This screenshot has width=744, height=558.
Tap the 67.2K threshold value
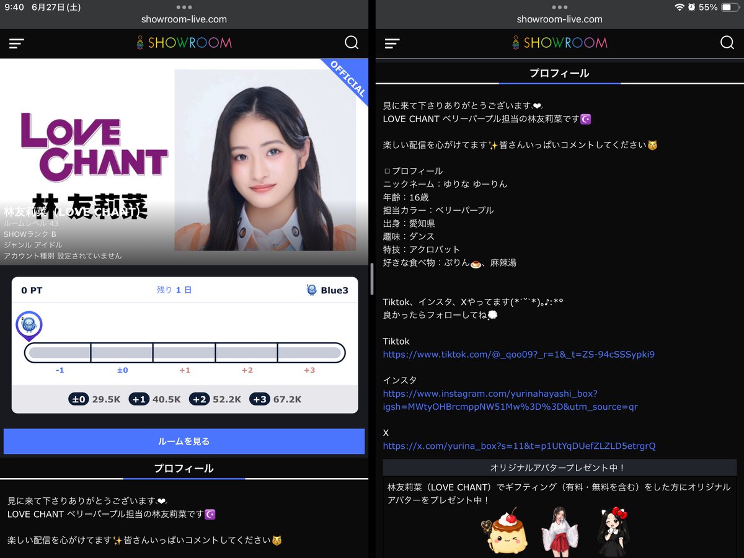[x=288, y=399]
